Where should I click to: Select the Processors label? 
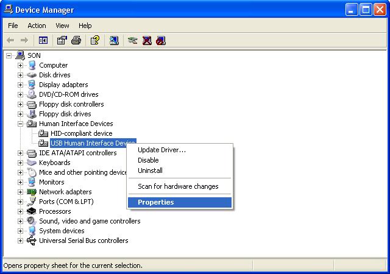pyautogui.click(x=55, y=211)
